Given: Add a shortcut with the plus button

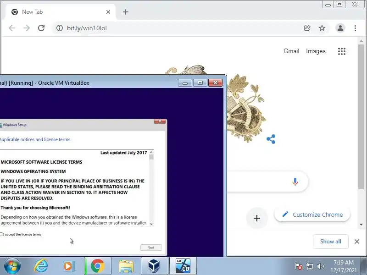Looking at the screenshot, I should (257, 218).
